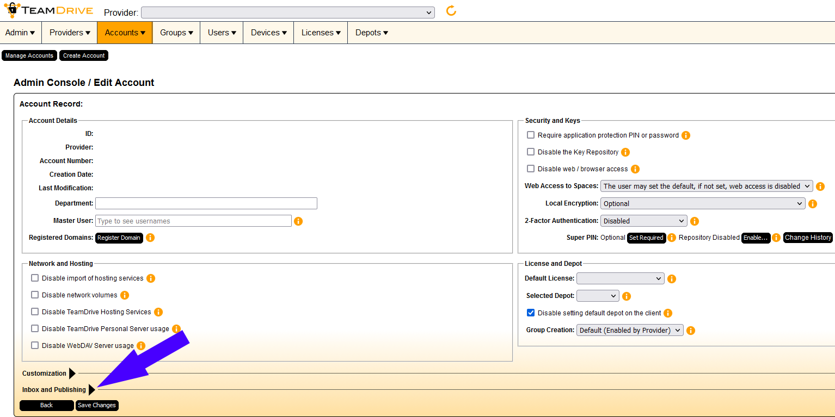This screenshot has height=417, width=835.
Task: Open Local Encryption dropdown
Action: coord(703,203)
